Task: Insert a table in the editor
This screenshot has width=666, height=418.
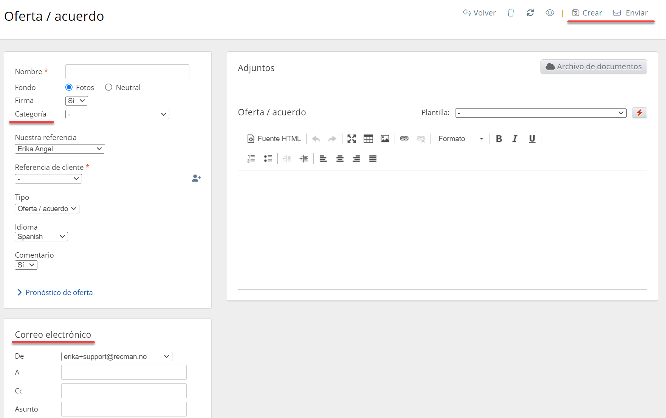Action: click(368, 139)
